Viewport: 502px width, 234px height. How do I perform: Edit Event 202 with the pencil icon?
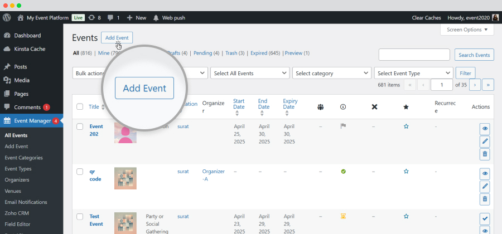(485, 142)
